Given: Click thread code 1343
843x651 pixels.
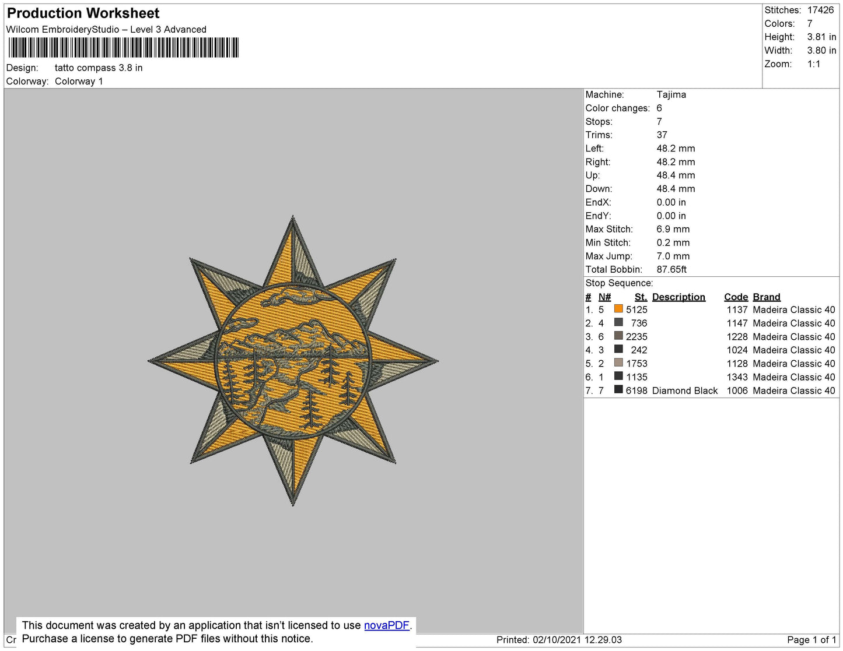Looking at the screenshot, I should 737,377.
